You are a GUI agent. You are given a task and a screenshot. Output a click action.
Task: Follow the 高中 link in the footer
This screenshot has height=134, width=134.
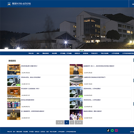[14, 132]
